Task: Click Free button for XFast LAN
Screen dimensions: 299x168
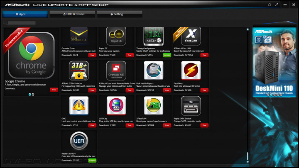Action: [204, 55]
